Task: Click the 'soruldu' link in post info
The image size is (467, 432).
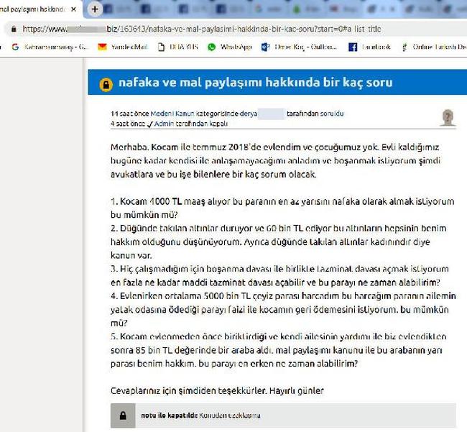Action: pyautogui.click(x=330, y=114)
